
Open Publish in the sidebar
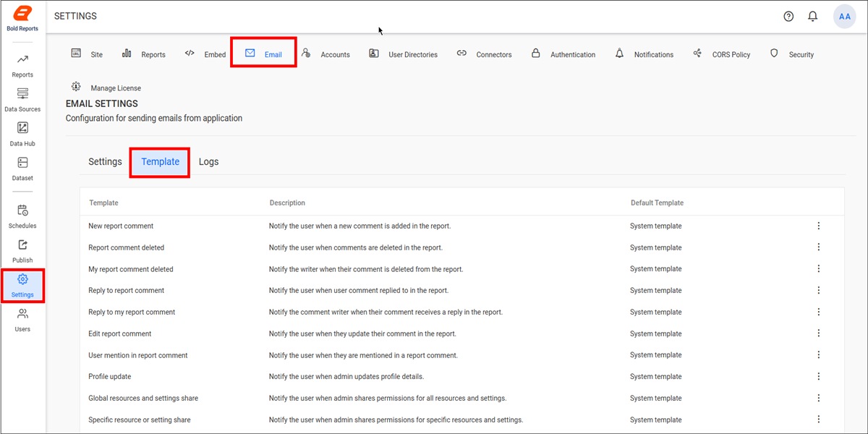point(22,250)
